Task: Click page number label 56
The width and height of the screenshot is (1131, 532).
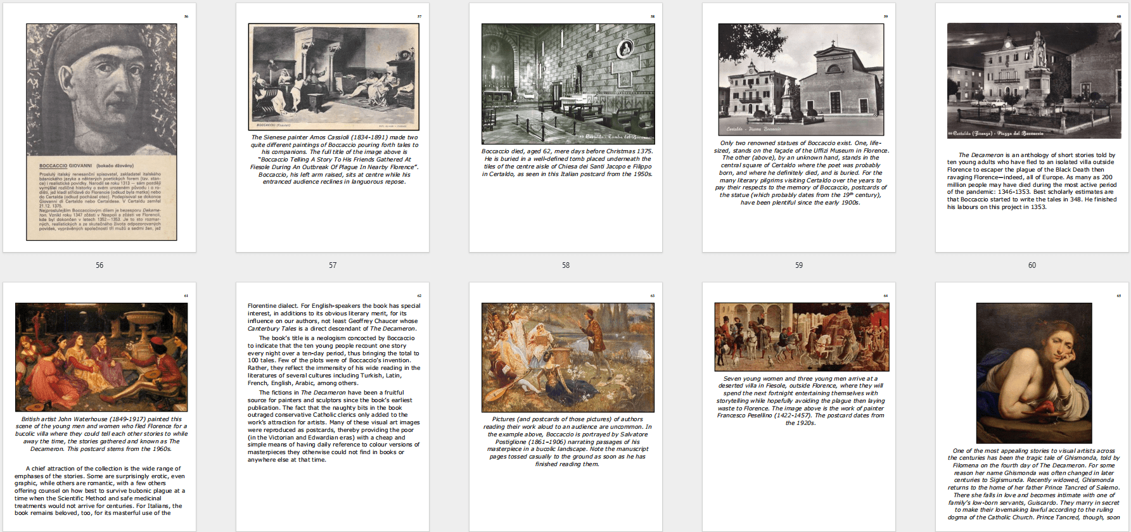Action: [x=99, y=265]
